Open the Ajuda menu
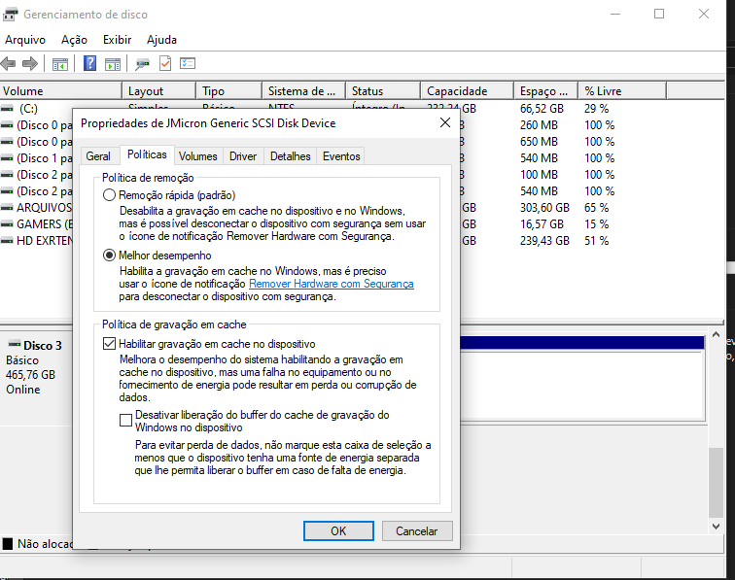735x580 pixels. [x=161, y=40]
